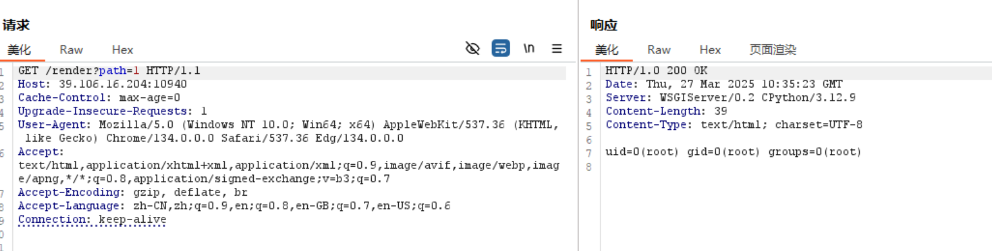Toggle the line wrap icon in request panel
The height and width of the screenshot is (251, 992).
[501, 48]
